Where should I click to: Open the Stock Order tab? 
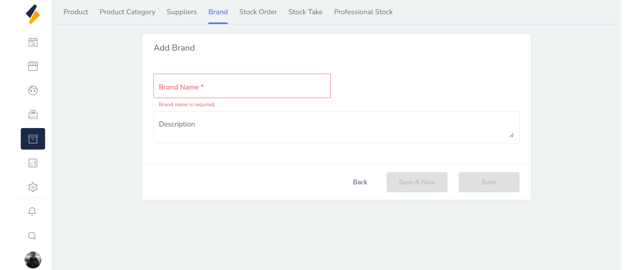[x=258, y=12]
